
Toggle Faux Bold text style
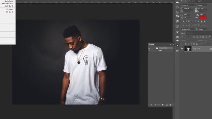coord(183,21)
